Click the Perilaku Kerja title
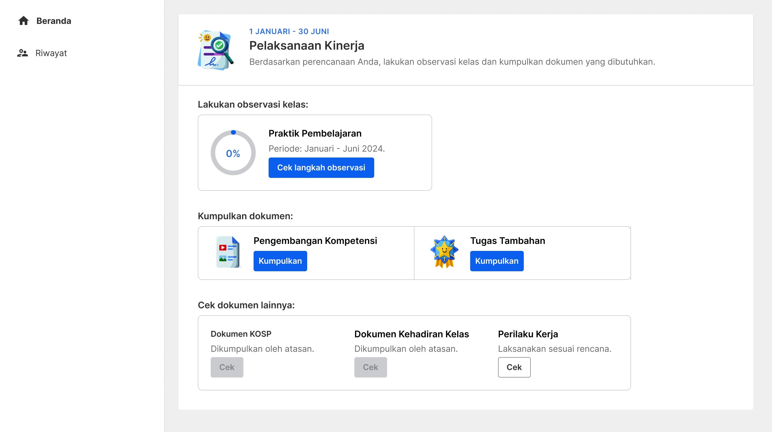The image size is (772, 432). click(x=528, y=334)
